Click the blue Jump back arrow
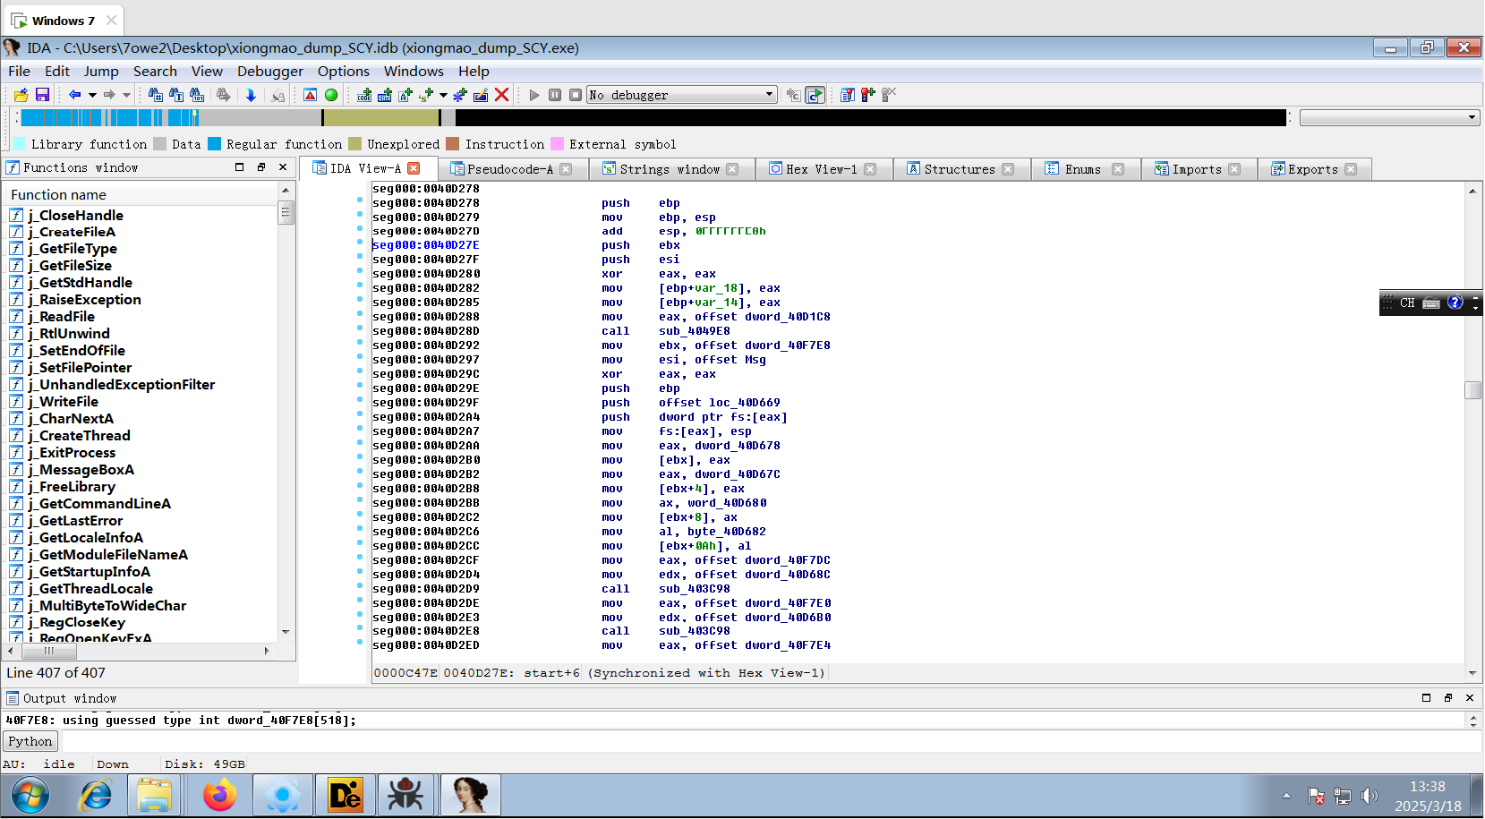This screenshot has height=819, width=1485. coord(74,95)
